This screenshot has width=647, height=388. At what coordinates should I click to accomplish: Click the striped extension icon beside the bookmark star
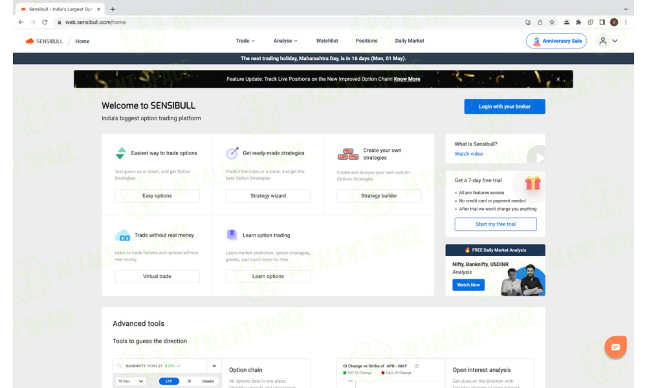pos(567,22)
